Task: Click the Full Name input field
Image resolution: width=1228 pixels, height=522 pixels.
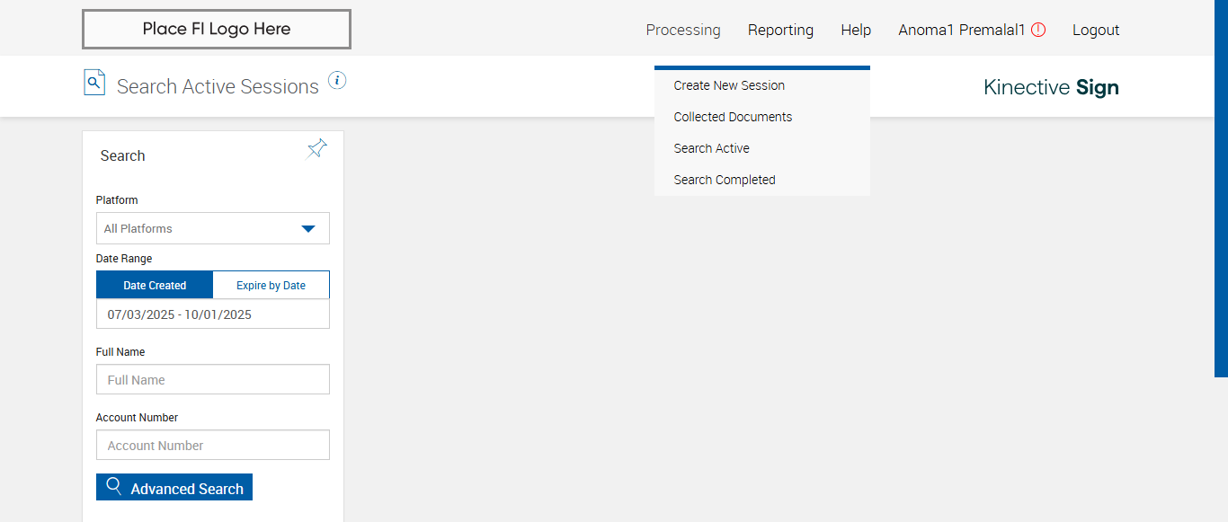Action: tap(213, 379)
